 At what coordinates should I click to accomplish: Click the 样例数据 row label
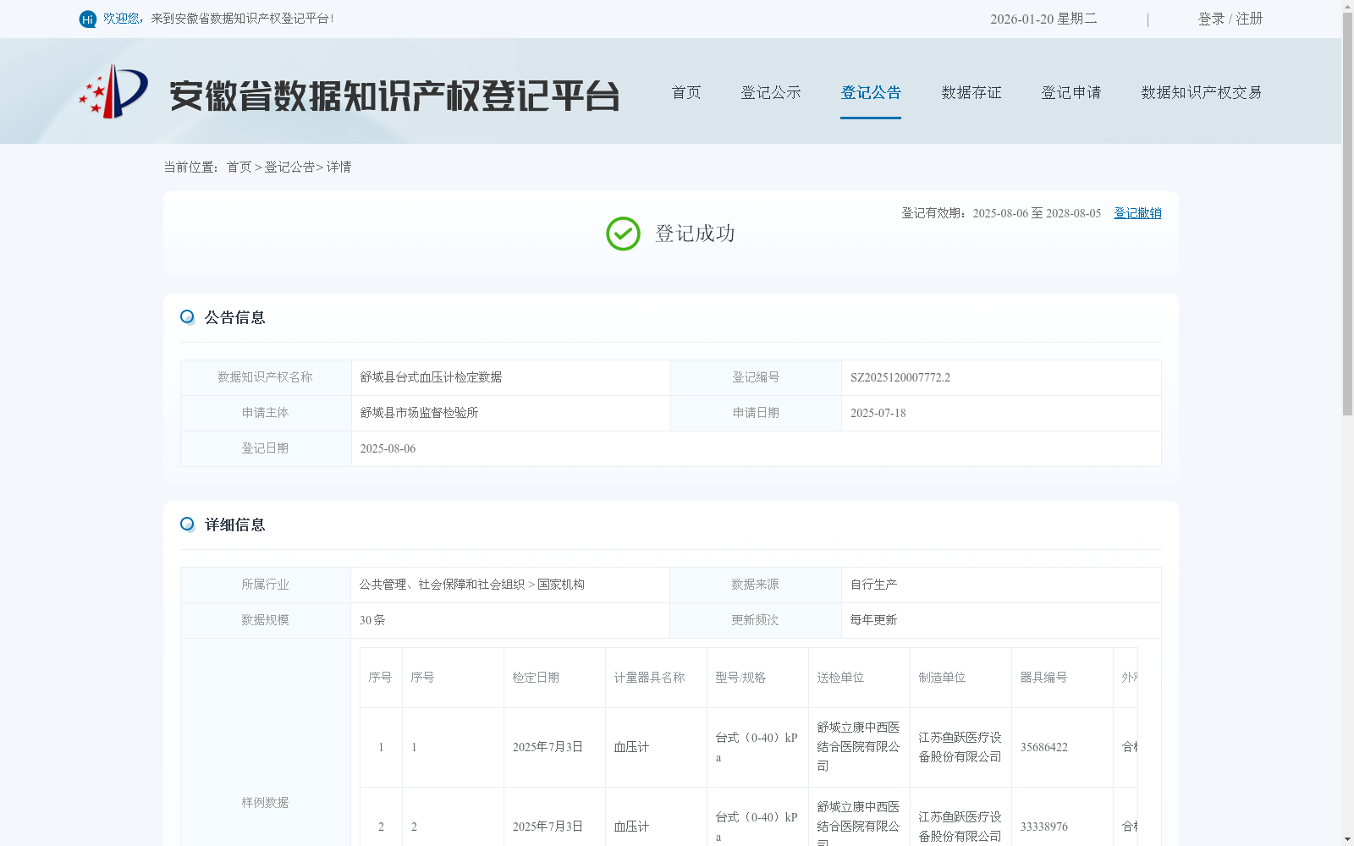click(265, 803)
